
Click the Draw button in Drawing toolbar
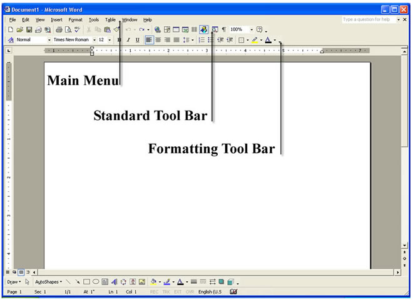pos(13,282)
